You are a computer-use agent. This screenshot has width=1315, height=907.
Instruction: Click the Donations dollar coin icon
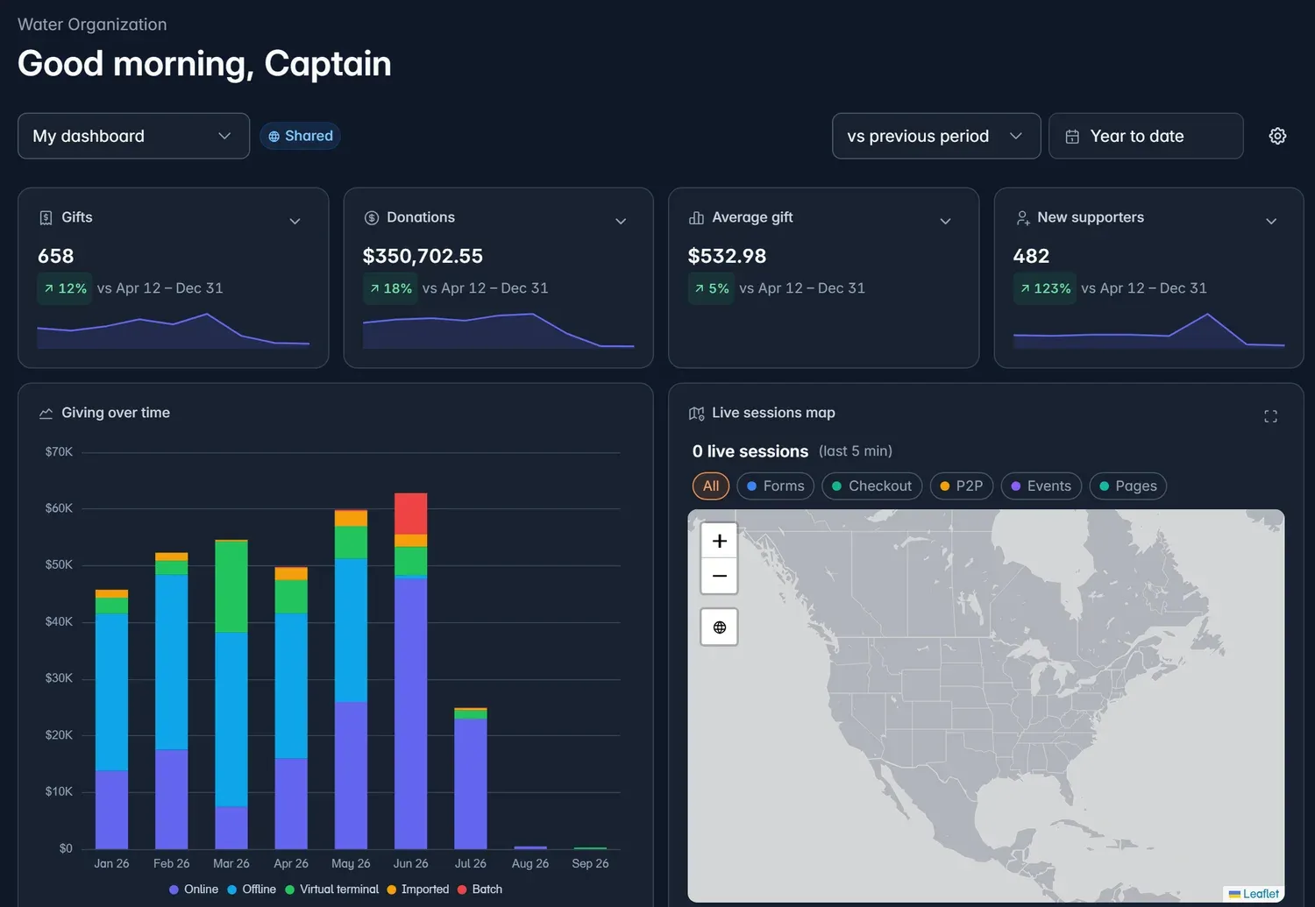click(x=372, y=217)
